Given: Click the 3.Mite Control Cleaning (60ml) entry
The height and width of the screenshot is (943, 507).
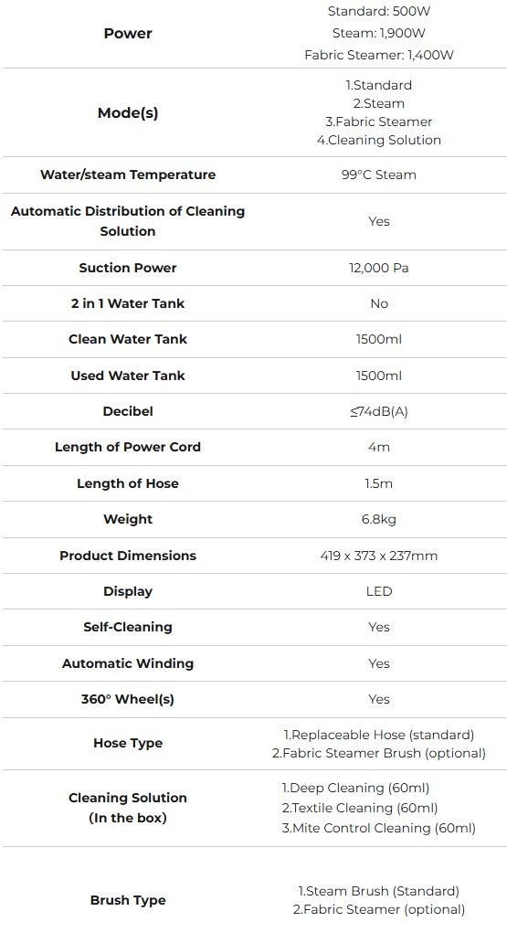Looking at the screenshot, I should (379, 828).
